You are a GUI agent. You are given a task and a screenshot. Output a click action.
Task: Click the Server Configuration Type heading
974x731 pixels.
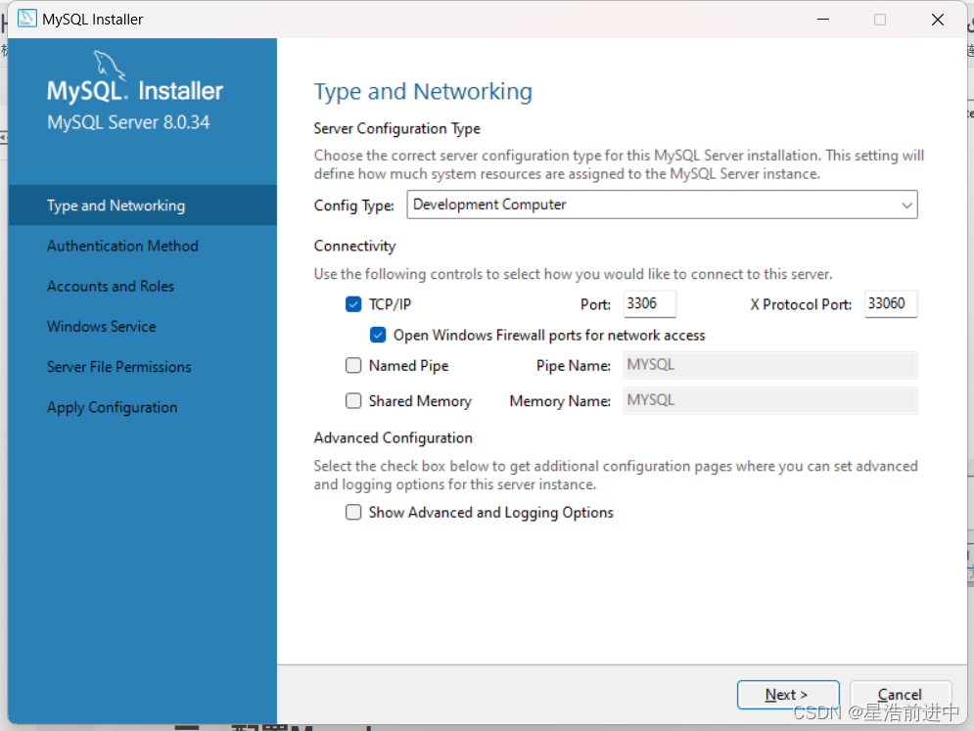point(396,128)
